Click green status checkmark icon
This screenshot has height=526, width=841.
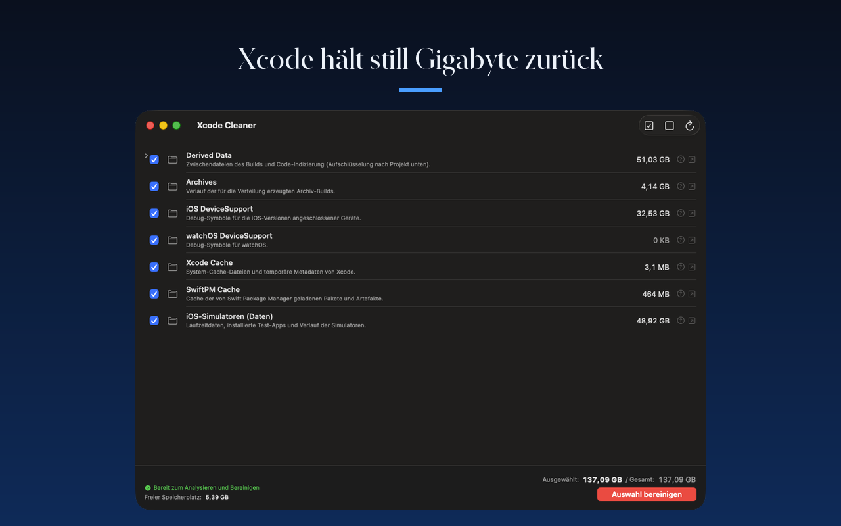pos(148,488)
